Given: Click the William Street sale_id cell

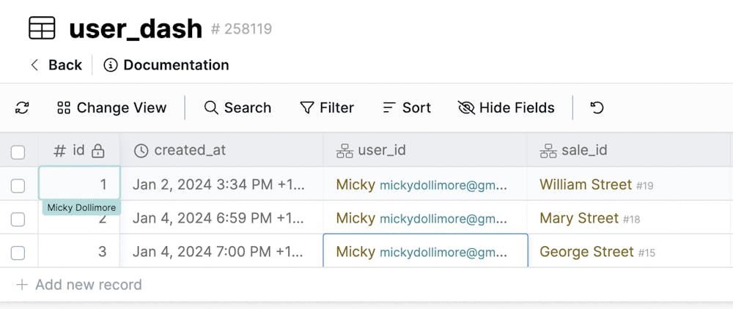Looking at the screenshot, I should click(586, 185).
